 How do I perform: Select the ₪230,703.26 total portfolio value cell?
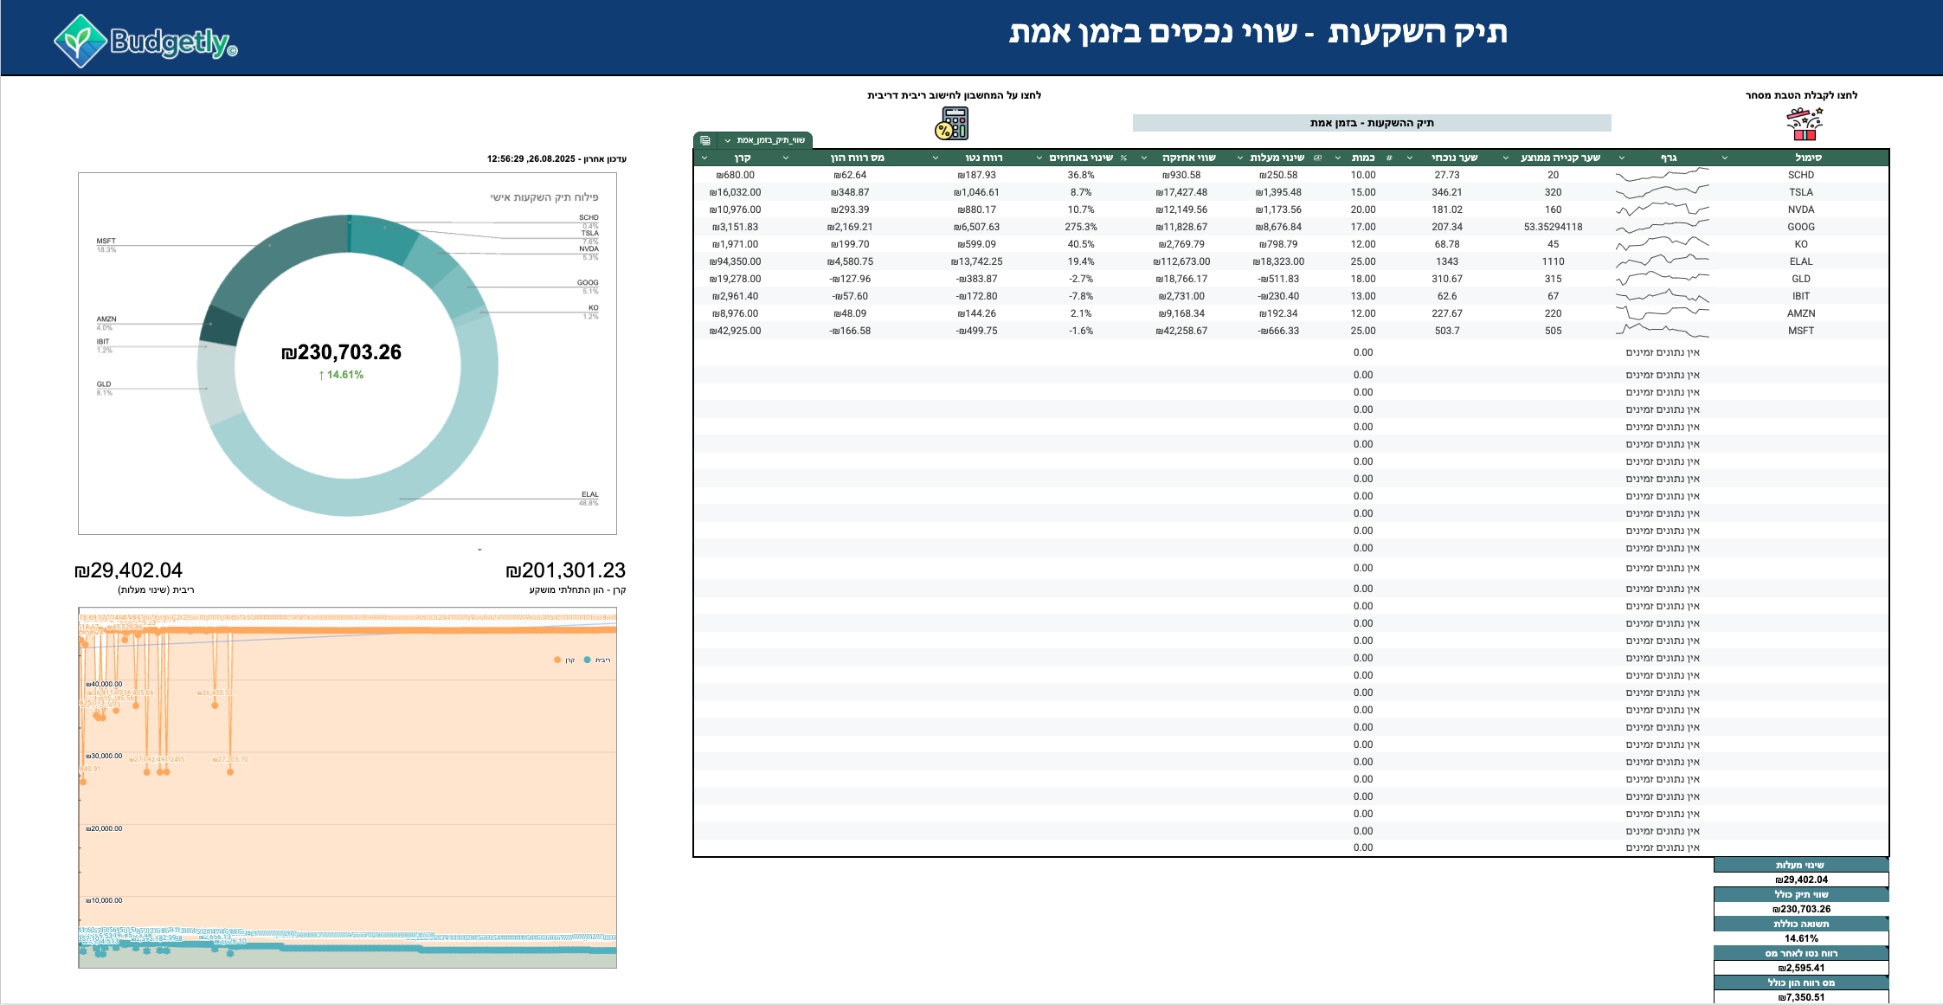(x=1801, y=909)
